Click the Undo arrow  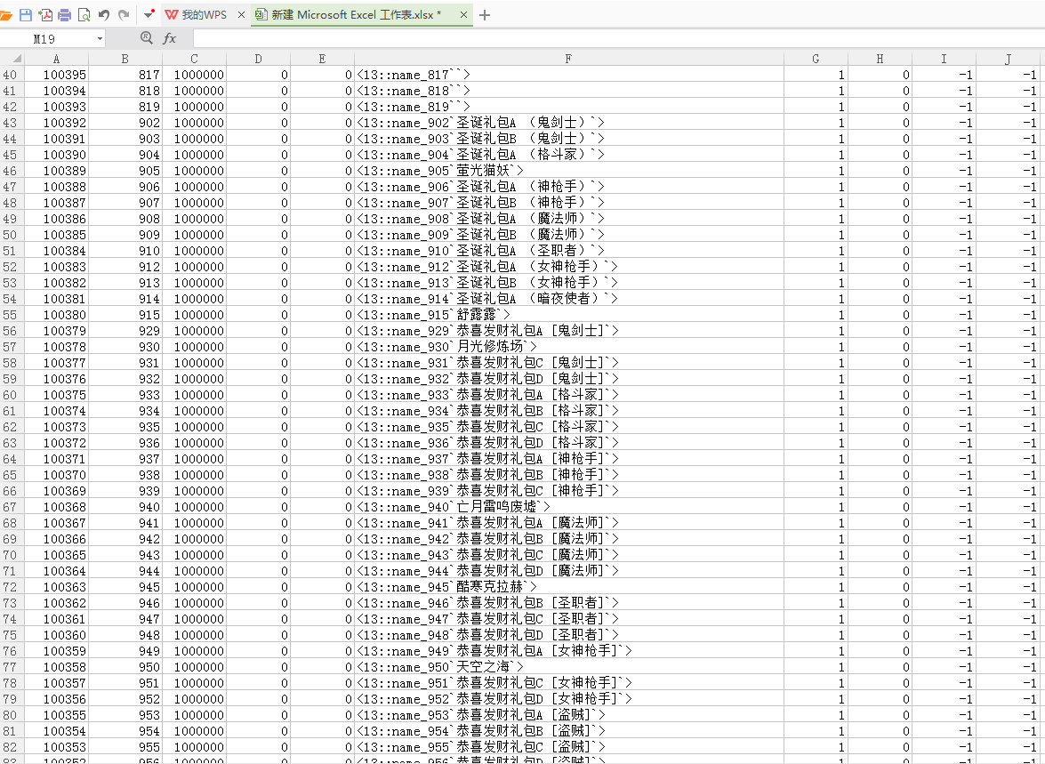pyautogui.click(x=104, y=15)
